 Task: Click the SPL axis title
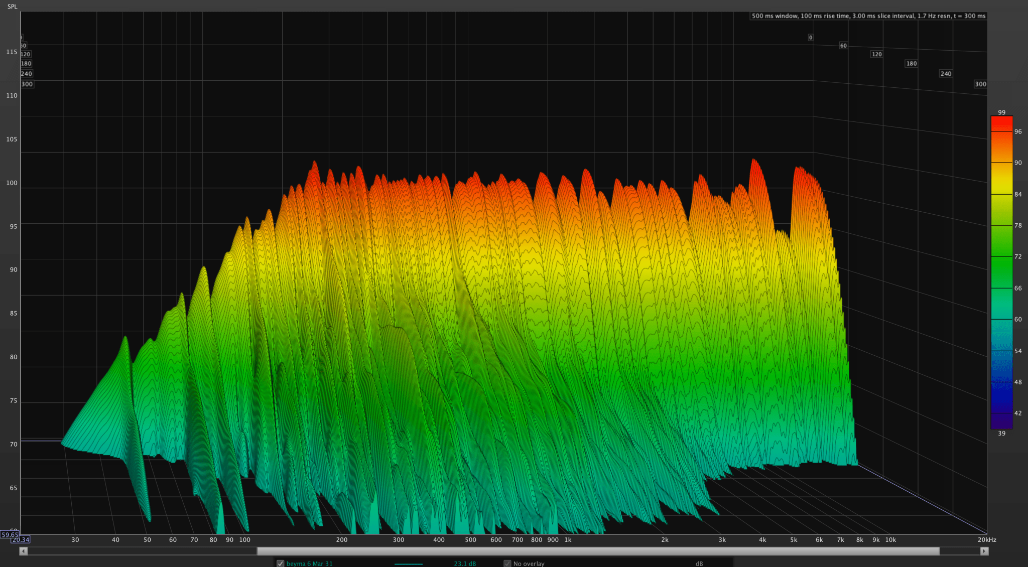(12, 7)
